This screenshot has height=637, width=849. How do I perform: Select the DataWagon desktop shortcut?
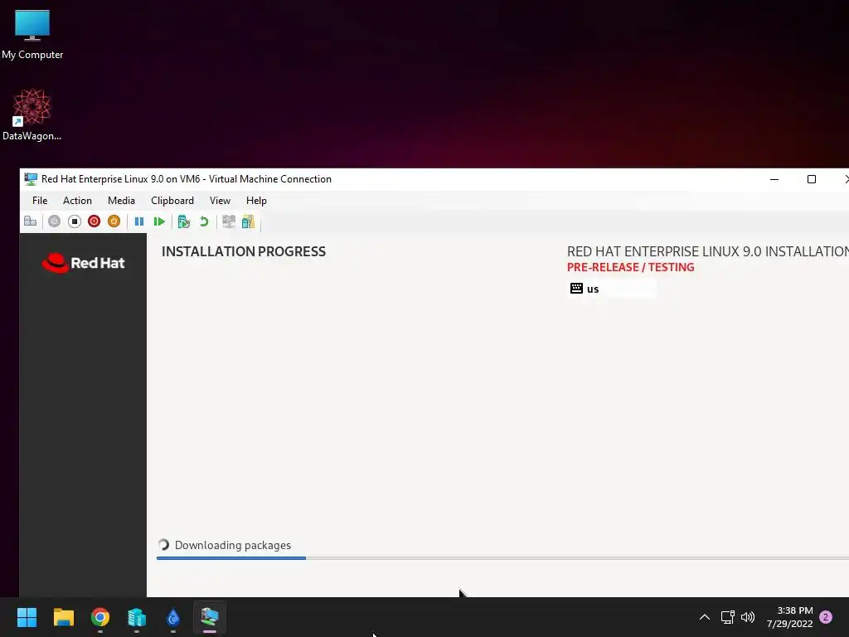[x=32, y=114]
